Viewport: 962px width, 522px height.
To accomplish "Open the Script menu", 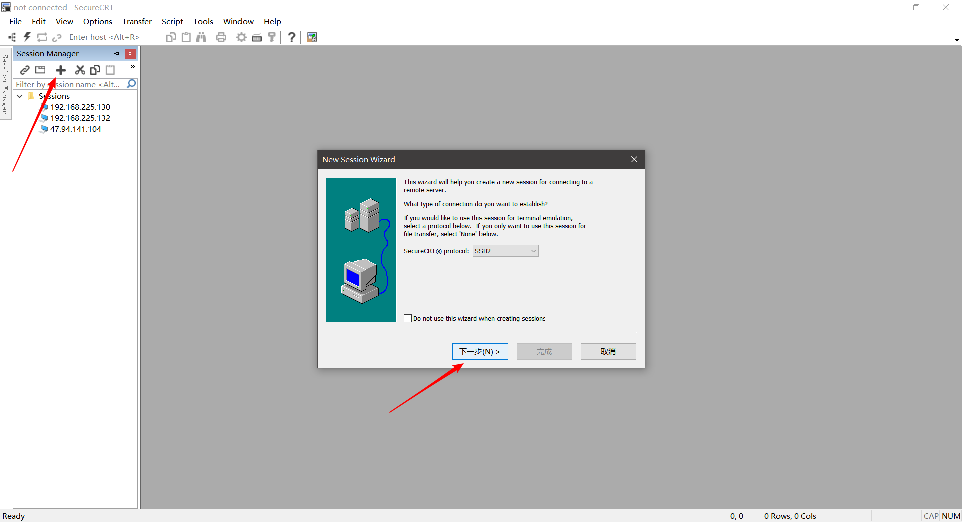I will 172,21.
